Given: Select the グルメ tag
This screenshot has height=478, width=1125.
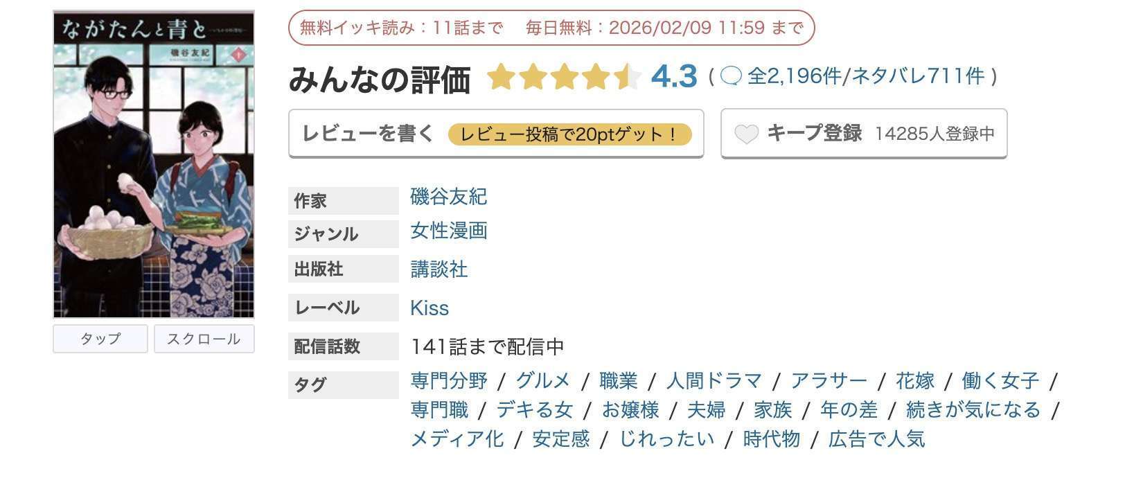Looking at the screenshot, I should coord(542,380).
